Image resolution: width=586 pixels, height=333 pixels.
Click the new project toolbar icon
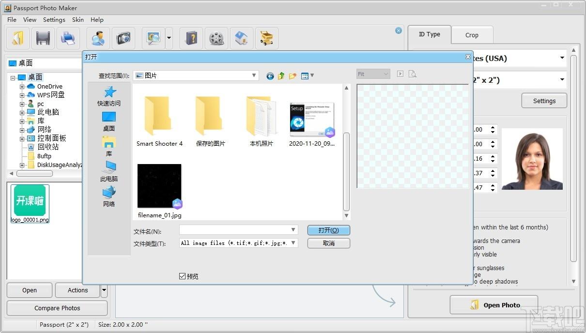point(18,38)
